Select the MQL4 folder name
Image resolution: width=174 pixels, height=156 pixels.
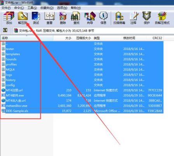10,69
